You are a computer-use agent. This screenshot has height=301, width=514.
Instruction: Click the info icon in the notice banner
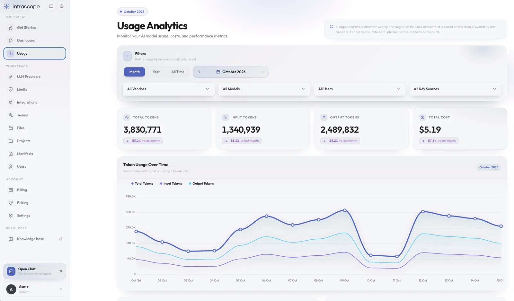tap(332, 27)
